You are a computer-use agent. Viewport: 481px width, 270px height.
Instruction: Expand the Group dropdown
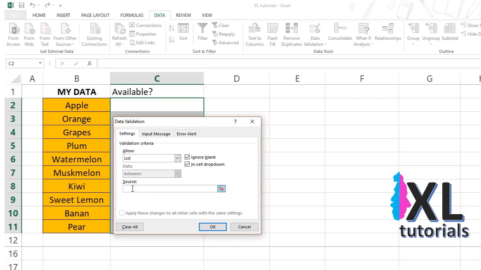(413, 44)
